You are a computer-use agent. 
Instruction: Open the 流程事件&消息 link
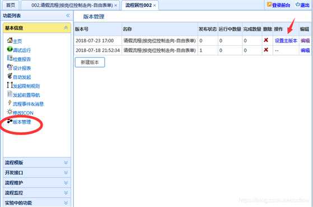pos(29,104)
